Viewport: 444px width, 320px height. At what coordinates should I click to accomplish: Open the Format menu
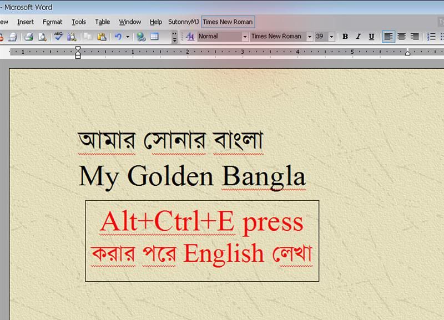53,22
